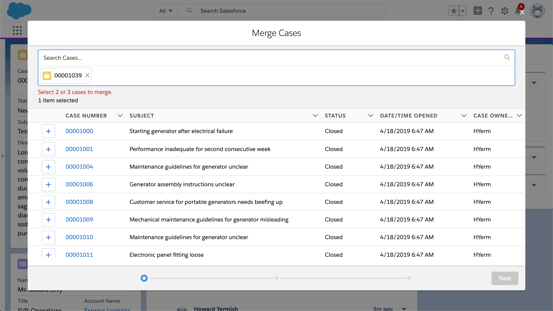Click the Salesforce cloud logo
Screen dimensions: 553x311
(x=19, y=11)
